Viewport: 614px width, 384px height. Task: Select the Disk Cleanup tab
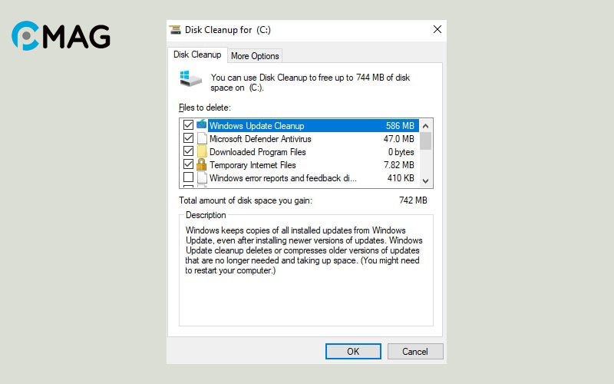click(x=197, y=55)
